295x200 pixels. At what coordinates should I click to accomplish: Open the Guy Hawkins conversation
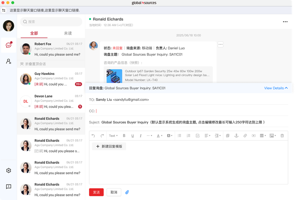click(x=51, y=79)
